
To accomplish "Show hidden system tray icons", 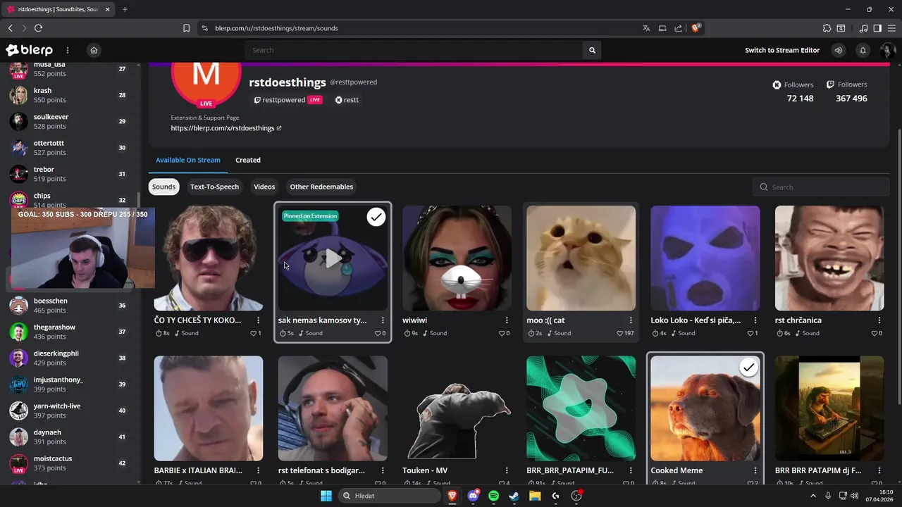I will point(813,496).
